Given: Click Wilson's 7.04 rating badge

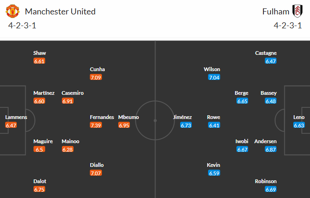Looking at the screenshot, I should coord(214,77).
